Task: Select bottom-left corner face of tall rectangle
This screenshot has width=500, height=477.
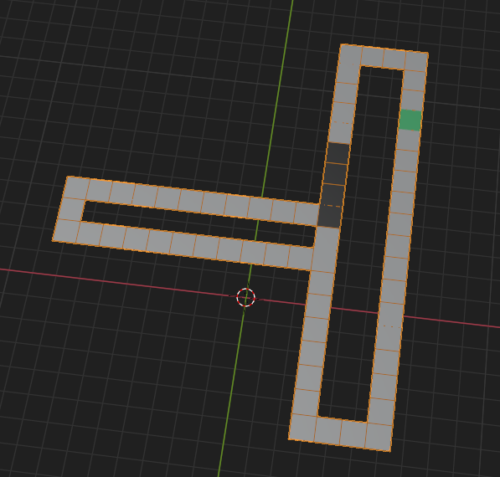Action: click(x=302, y=428)
